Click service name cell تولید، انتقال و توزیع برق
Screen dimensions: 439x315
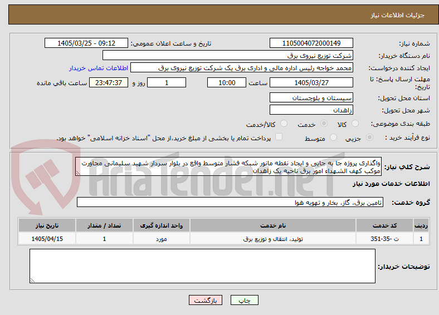click(273, 239)
